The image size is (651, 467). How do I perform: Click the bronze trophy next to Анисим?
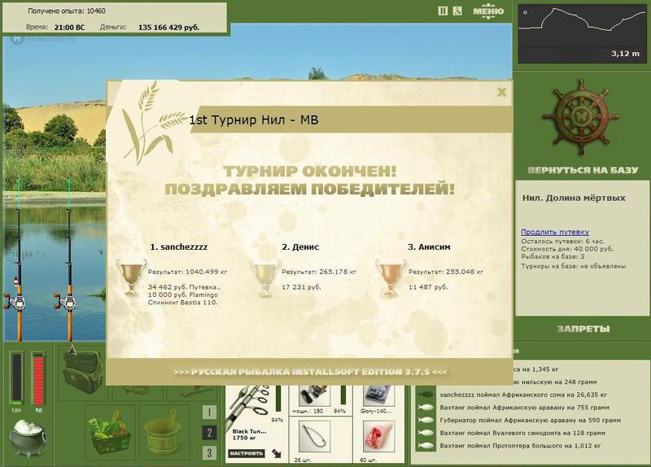(391, 277)
